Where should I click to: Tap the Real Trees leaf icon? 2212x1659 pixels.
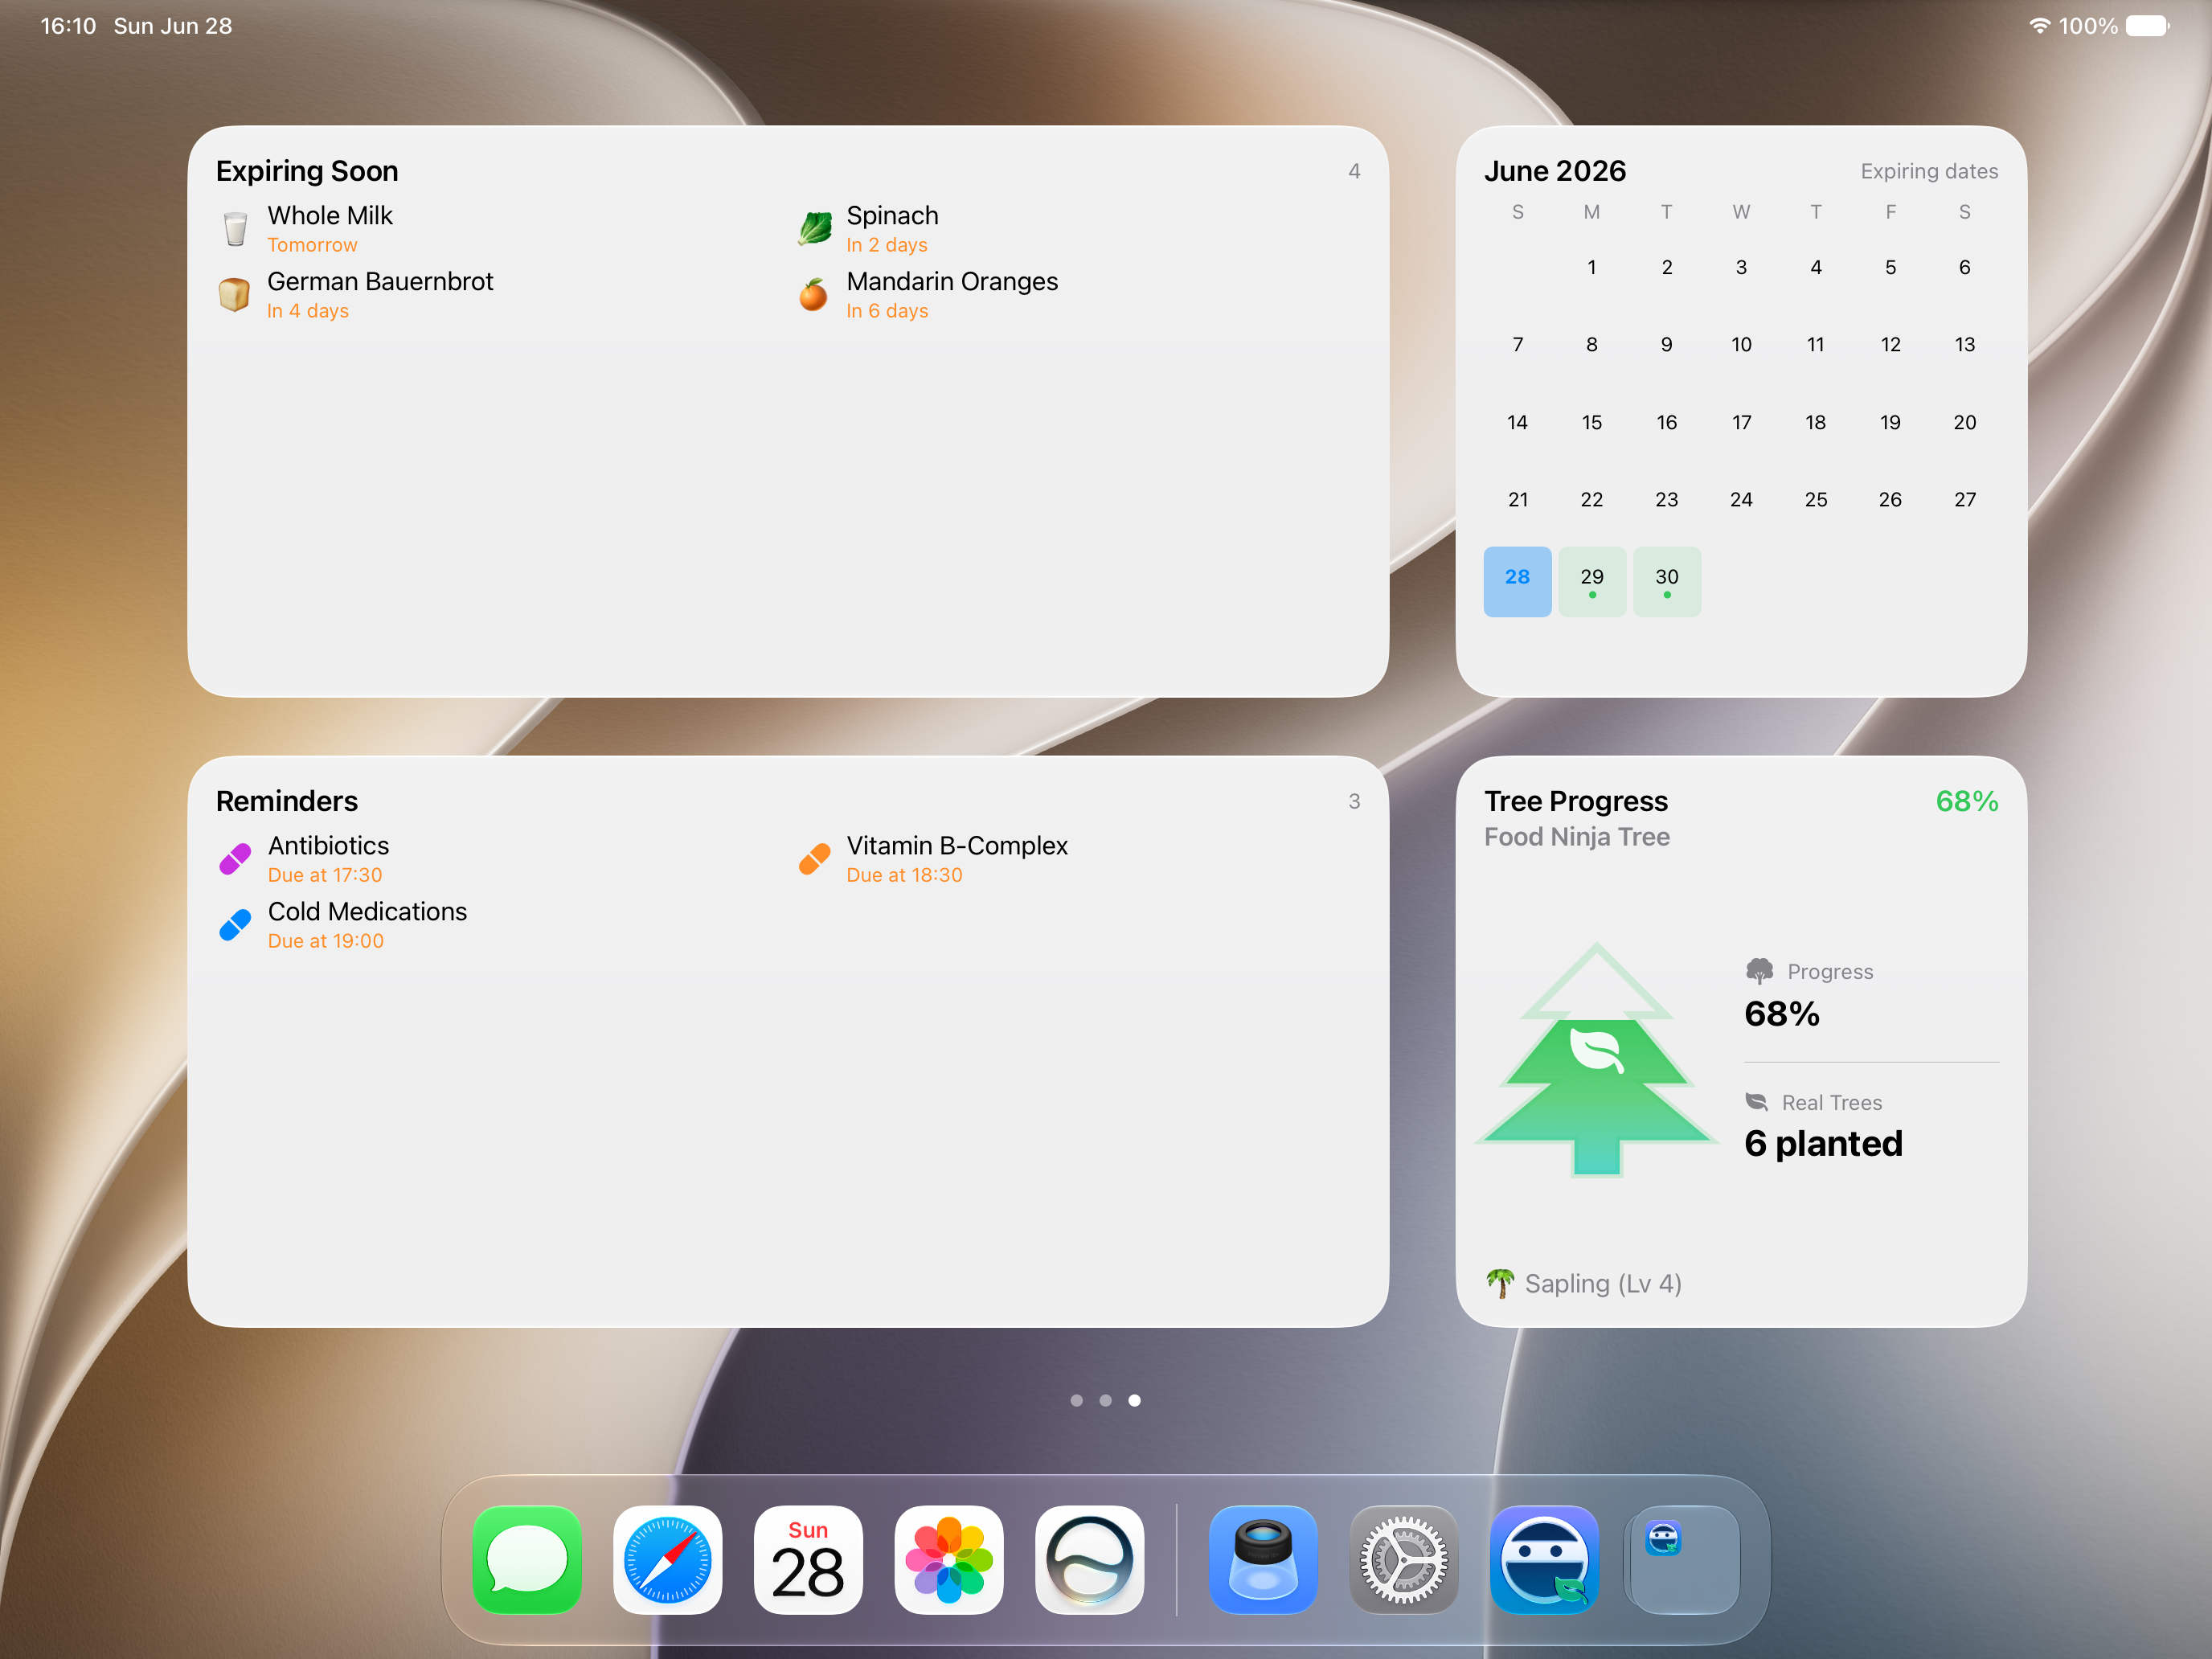pyautogui.click(x=1757, y=1102)
